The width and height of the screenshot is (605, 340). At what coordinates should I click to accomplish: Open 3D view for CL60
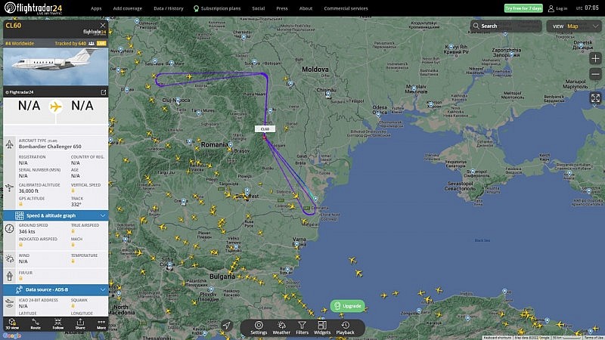pyautogui.click(x=12, y=324)
